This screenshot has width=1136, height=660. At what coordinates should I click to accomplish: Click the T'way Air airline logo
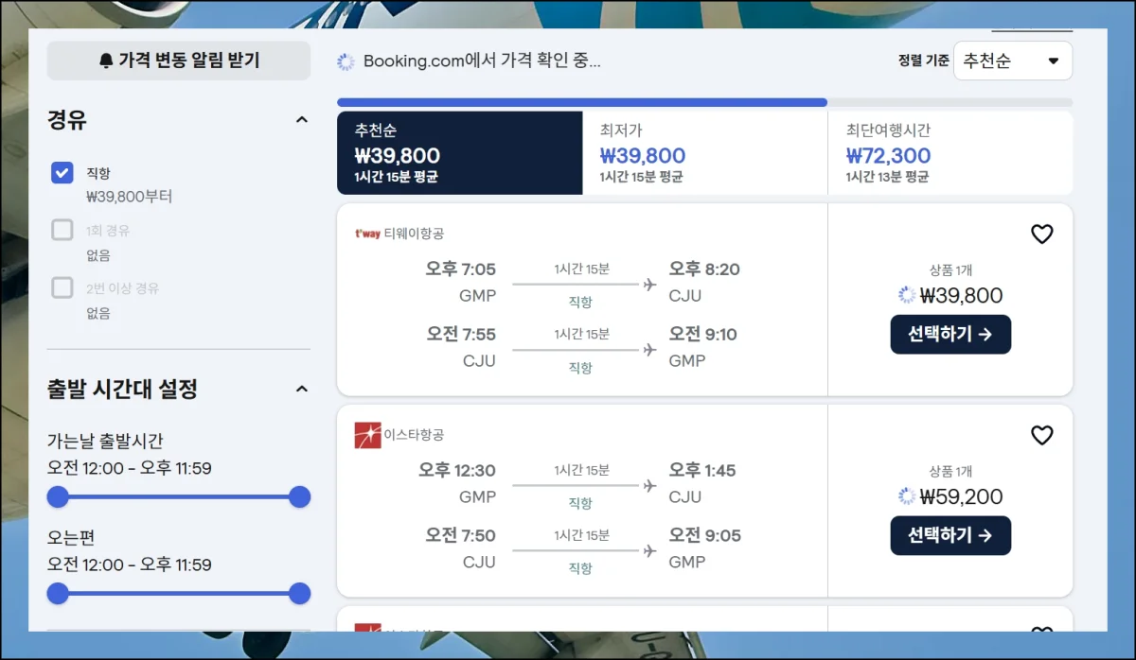click(x=367, y=234)
